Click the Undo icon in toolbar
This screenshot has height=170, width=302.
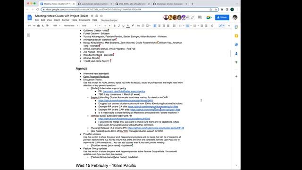coord(29,25)
